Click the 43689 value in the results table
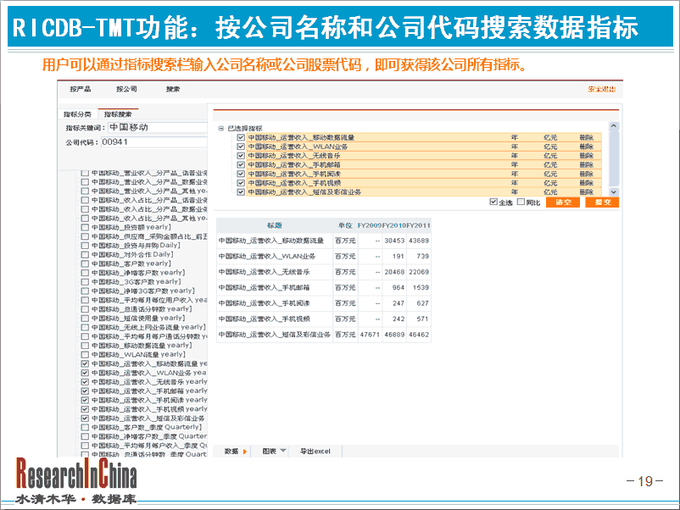680x510 pixels. 419,241
